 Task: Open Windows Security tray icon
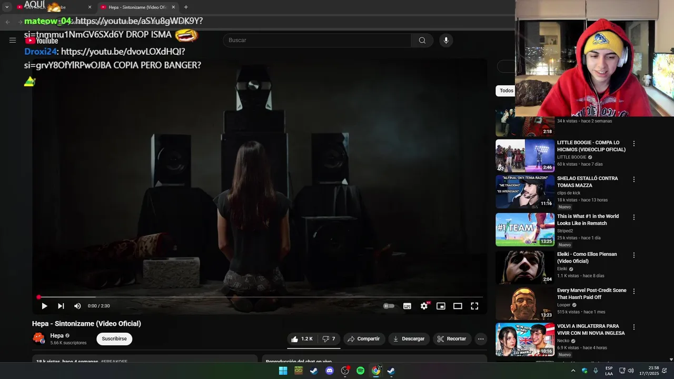coord(584,371)
